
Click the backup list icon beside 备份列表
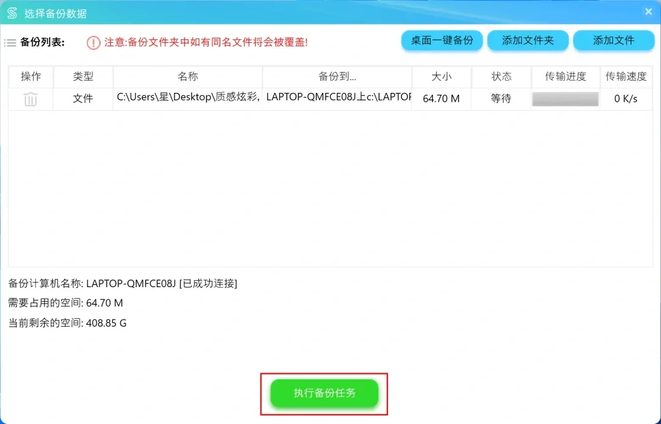point(10,42)
